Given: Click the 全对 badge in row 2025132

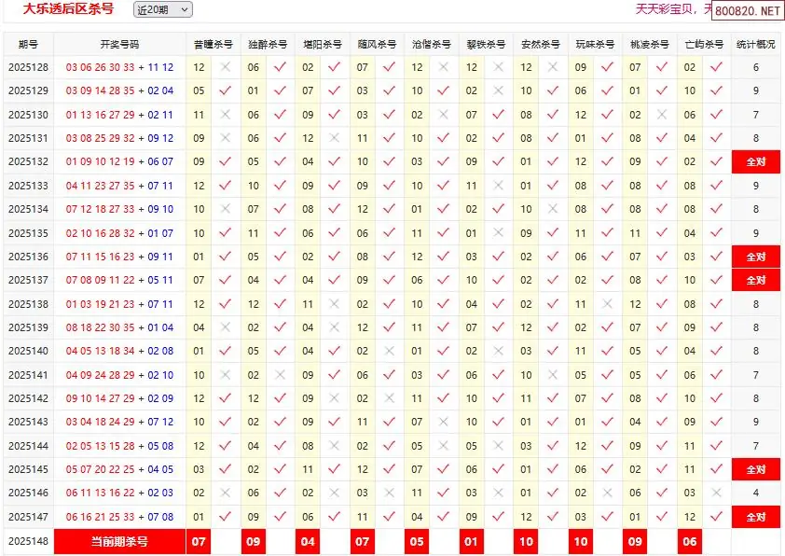Looking at the screenshot, I should 755,162.
